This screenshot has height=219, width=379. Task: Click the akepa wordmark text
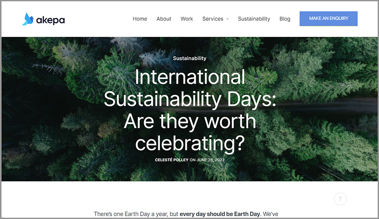[x=51, y=20]
